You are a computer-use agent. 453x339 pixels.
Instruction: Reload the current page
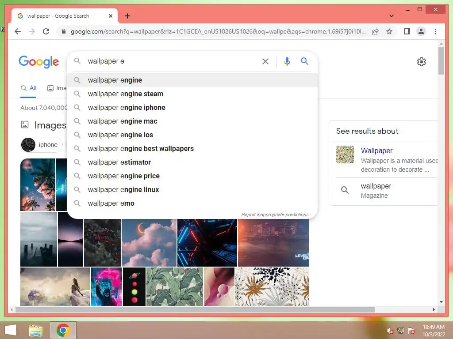46,31
